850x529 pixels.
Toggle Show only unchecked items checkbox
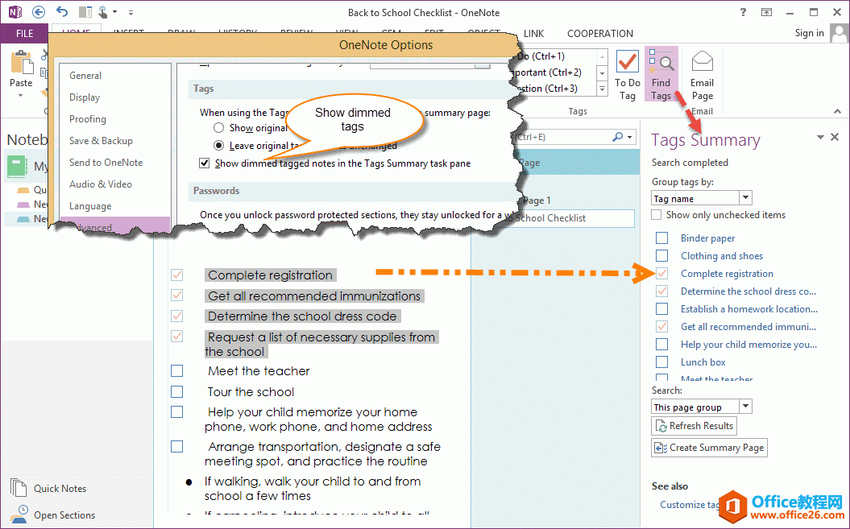tap(657, 215)
